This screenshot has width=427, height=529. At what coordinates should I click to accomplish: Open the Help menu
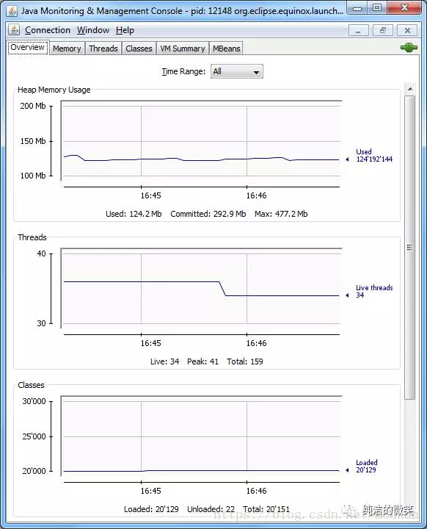click(125, 30)
